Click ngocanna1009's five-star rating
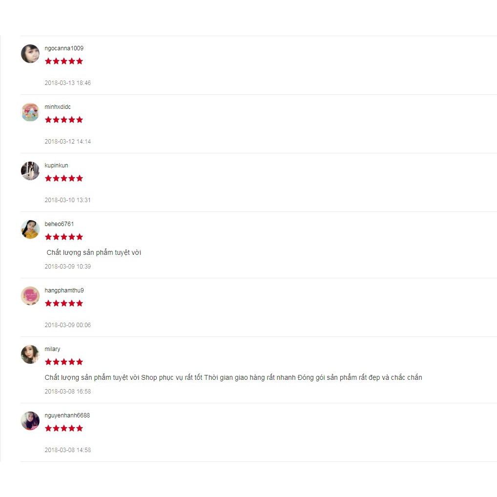This screenshot has width=497, height=497. (x=63, y=61)
